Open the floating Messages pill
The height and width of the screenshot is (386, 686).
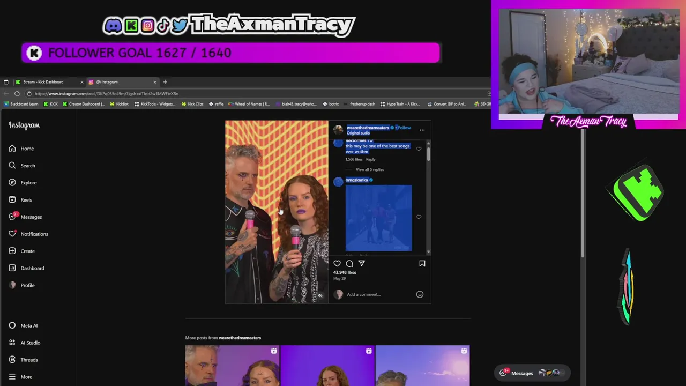point(532,373)
